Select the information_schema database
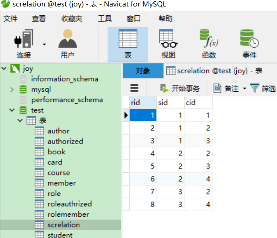Screen dimensions: 277x238 pyautogui.click(x=65, y=79)
